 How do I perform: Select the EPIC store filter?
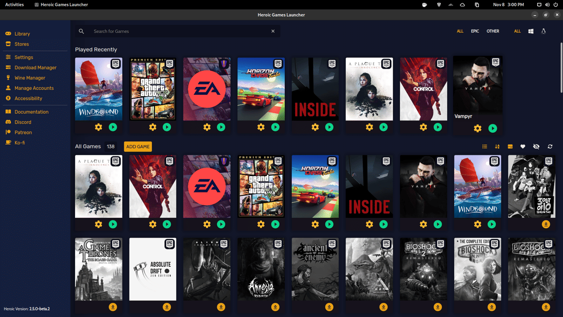(475, 31)
